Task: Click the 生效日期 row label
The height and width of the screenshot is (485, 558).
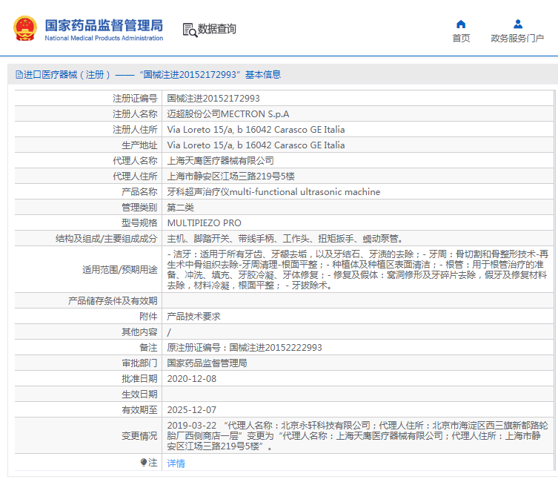Action: 139,395
